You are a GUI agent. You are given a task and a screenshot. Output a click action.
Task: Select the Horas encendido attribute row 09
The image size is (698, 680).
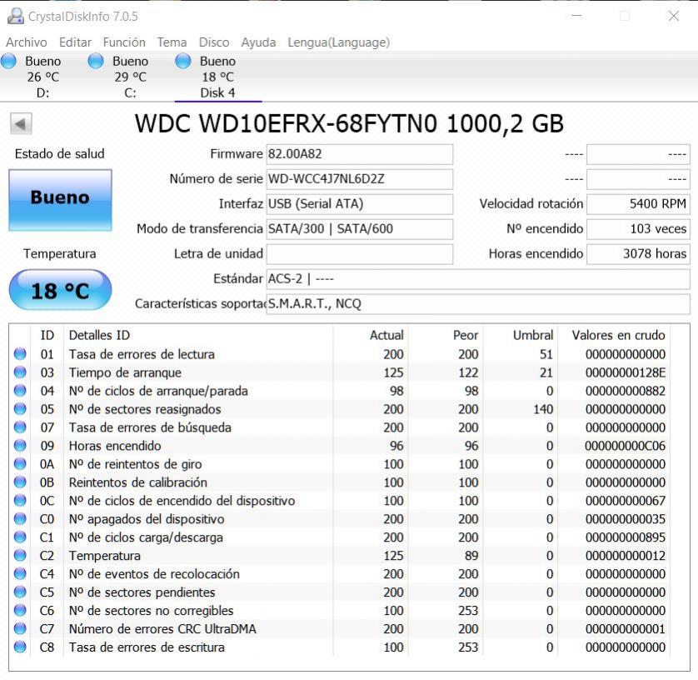[x=340, y=445]
